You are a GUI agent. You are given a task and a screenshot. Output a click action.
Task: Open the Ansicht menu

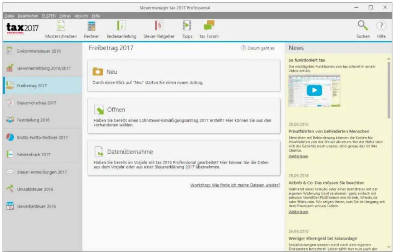[x=81, y=16]
